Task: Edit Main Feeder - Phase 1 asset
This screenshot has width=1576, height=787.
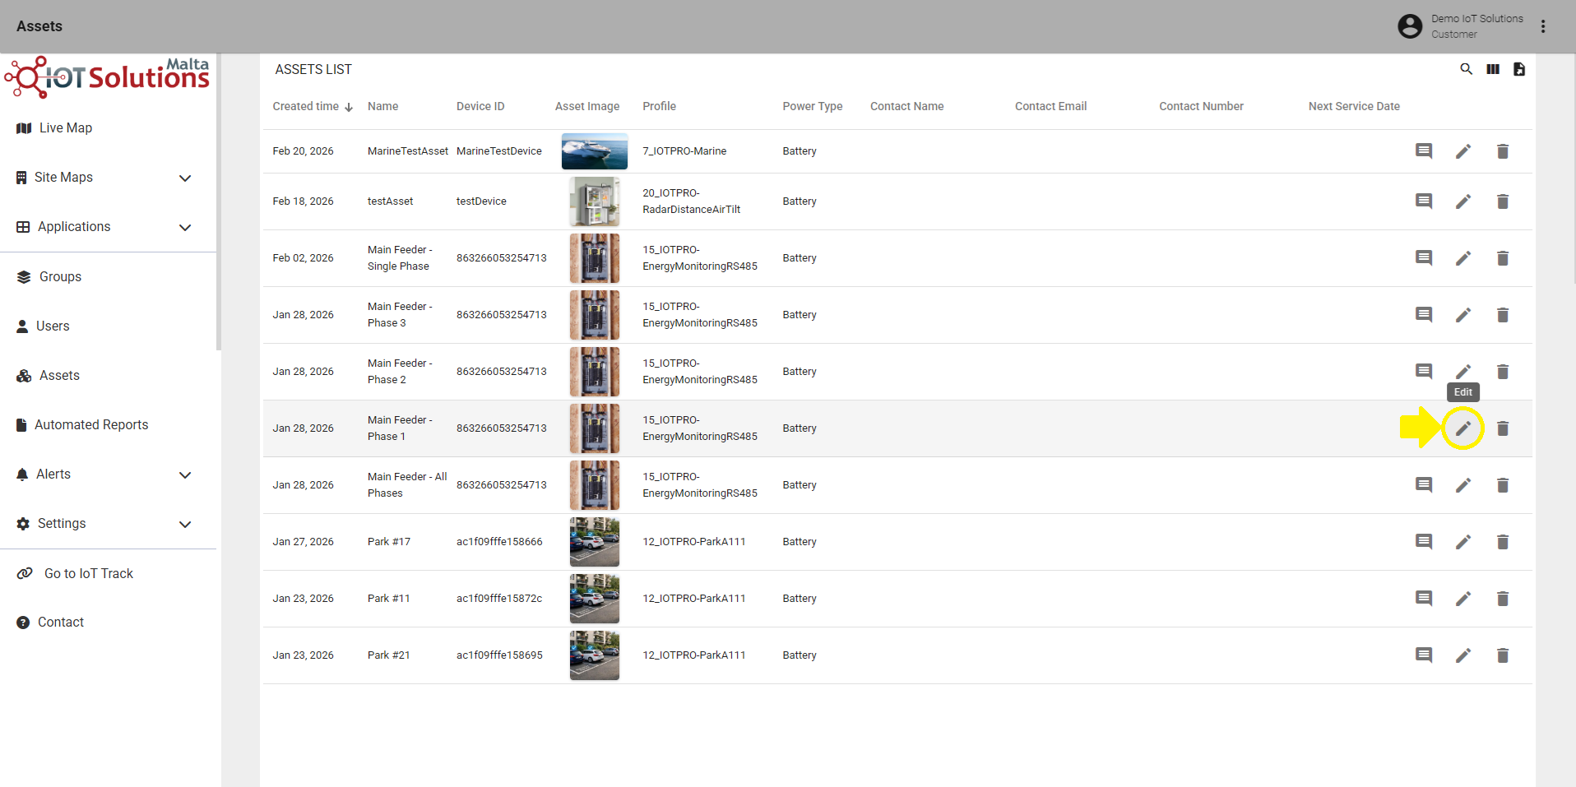Action: (x=1463, y=428)
